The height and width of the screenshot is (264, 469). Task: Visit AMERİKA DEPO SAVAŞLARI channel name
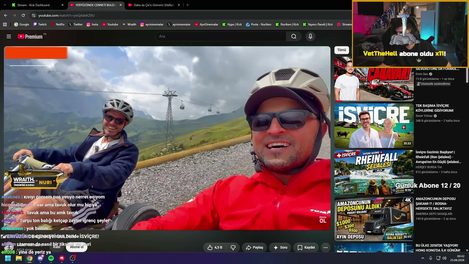tap(434, 214)
